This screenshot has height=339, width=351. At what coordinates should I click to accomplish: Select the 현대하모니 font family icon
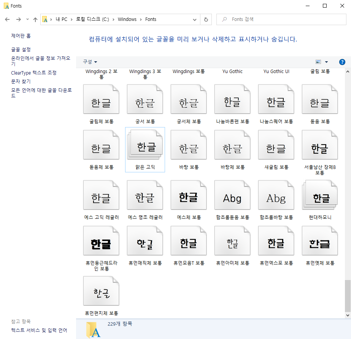(320, 195)
